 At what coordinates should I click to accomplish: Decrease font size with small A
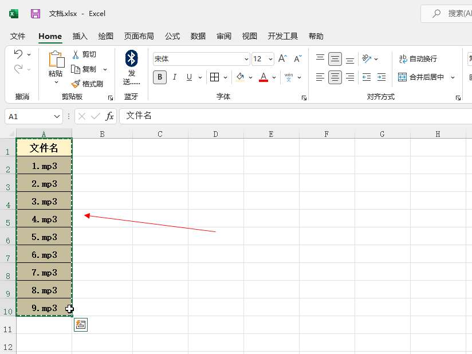[297, 58]
